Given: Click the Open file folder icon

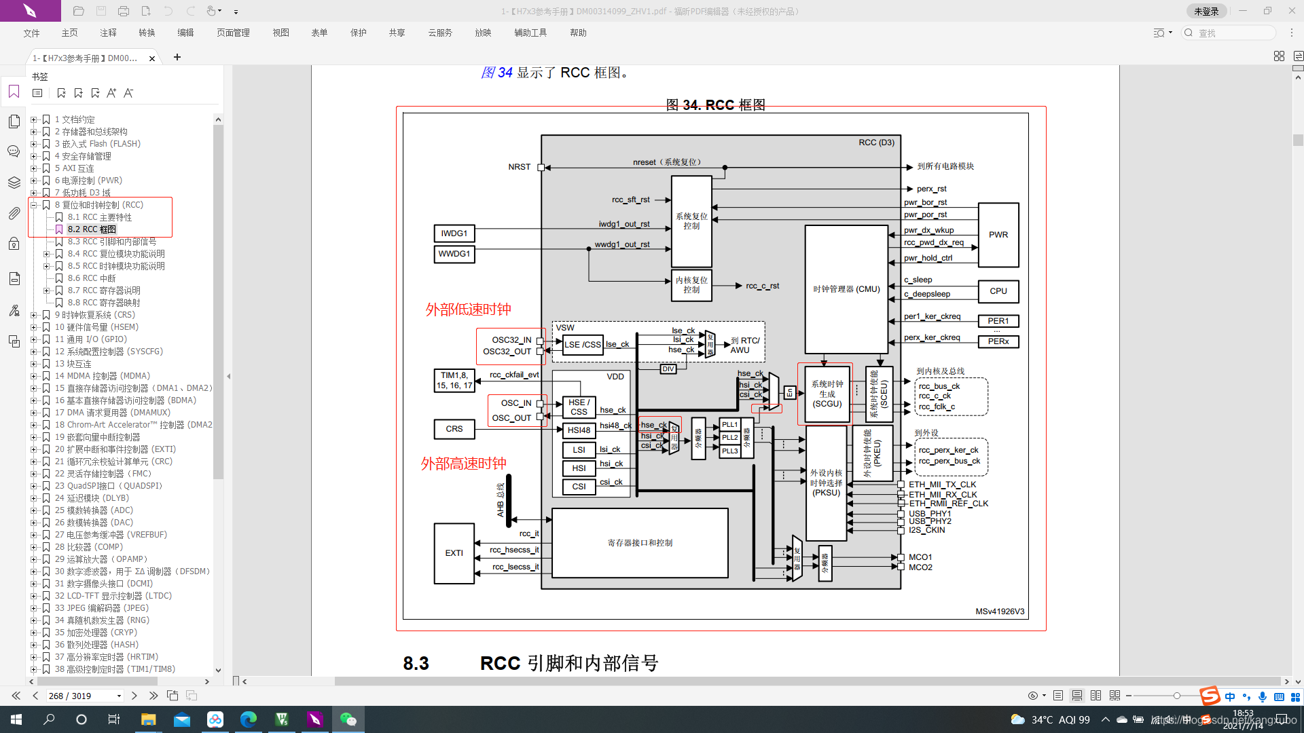Looking at the screenshot, I should [x=79, y=11].
